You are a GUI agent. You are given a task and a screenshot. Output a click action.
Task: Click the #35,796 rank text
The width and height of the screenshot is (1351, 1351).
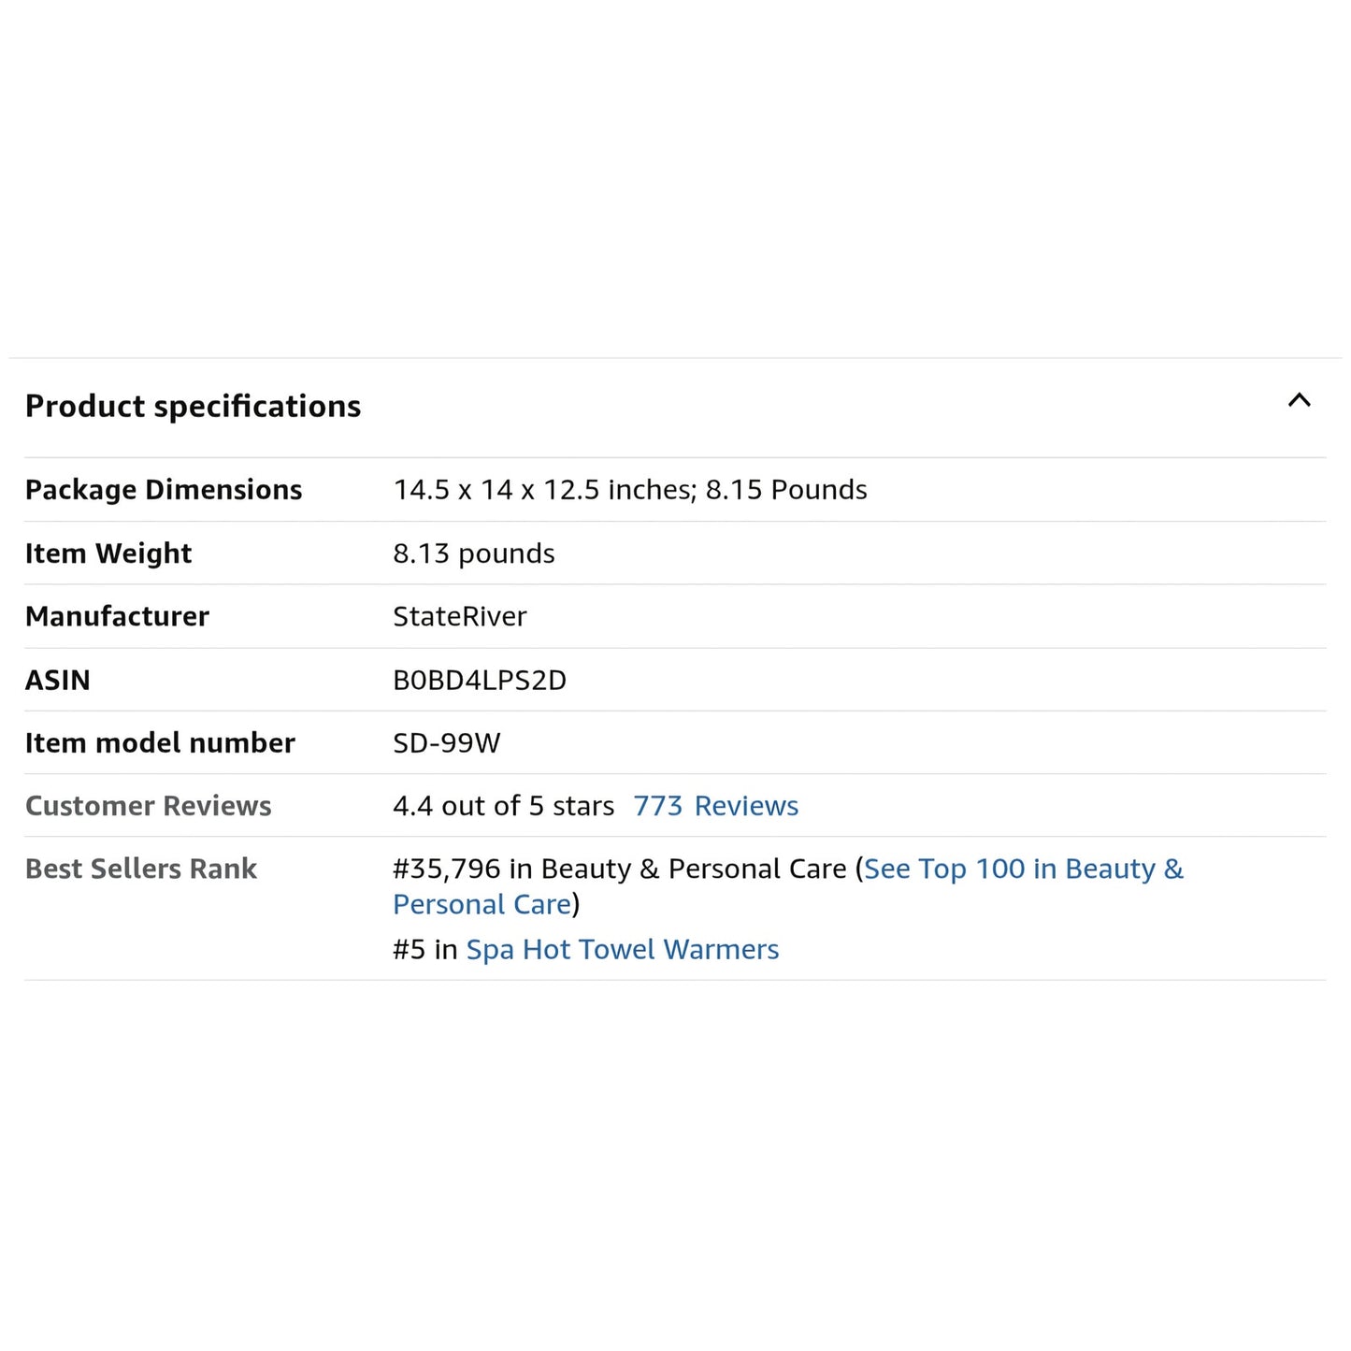pyautogui.click(x=447, y=870)
